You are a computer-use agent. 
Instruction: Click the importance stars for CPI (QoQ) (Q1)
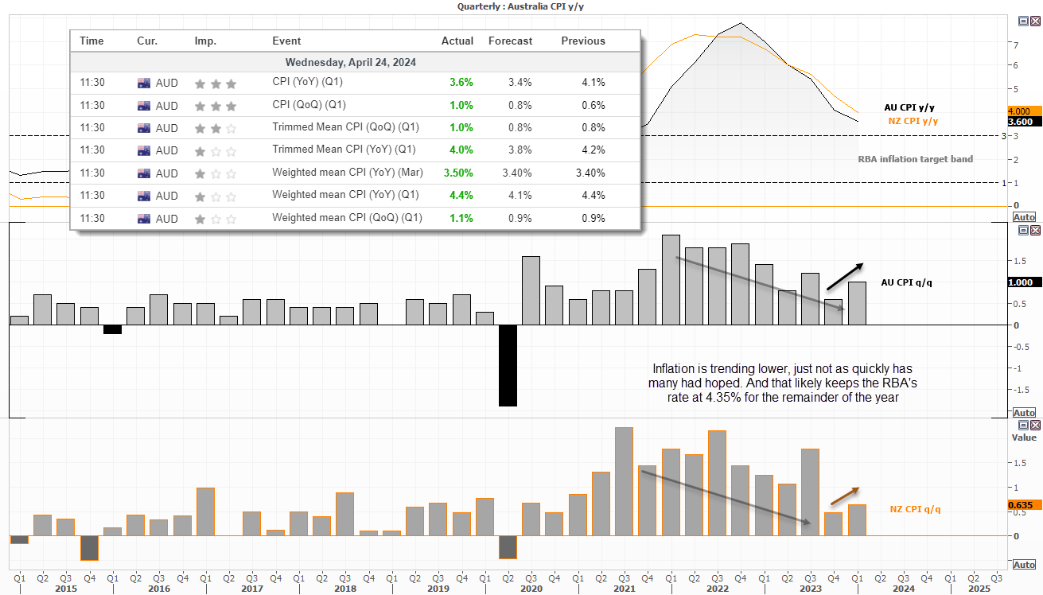216,105
